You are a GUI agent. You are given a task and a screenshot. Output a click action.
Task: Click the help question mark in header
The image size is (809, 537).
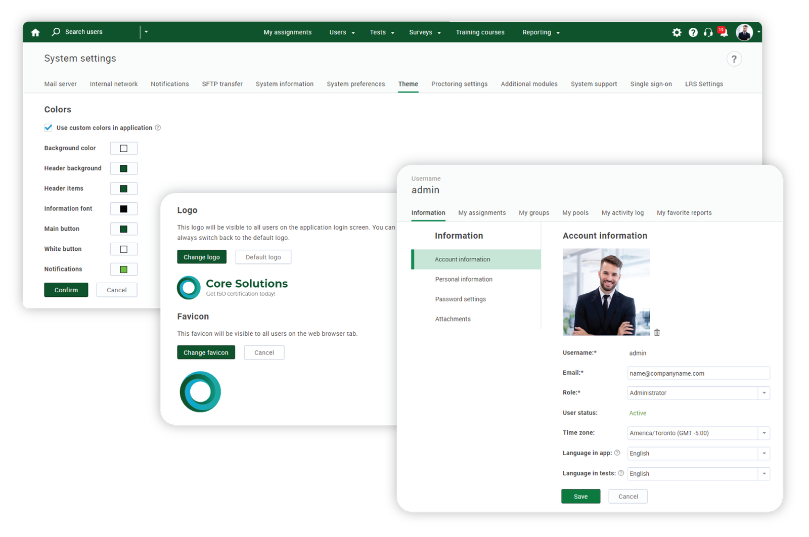coord(693,32)
